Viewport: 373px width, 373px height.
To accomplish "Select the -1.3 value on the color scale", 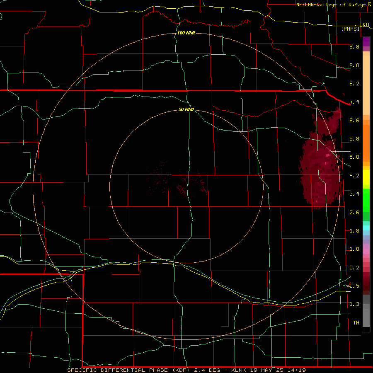I will click(x=353, y=304).
